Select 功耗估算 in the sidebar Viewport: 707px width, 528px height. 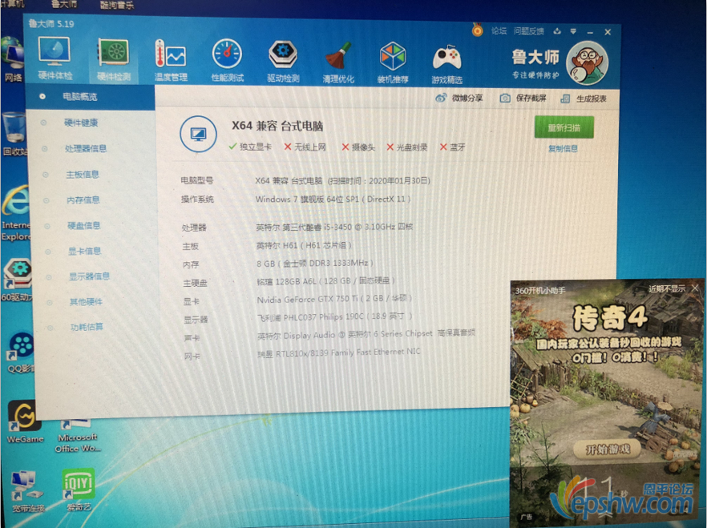coord(87,327)
